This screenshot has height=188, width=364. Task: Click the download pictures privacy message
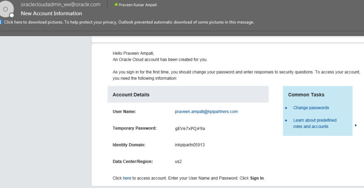click(129, 22)
